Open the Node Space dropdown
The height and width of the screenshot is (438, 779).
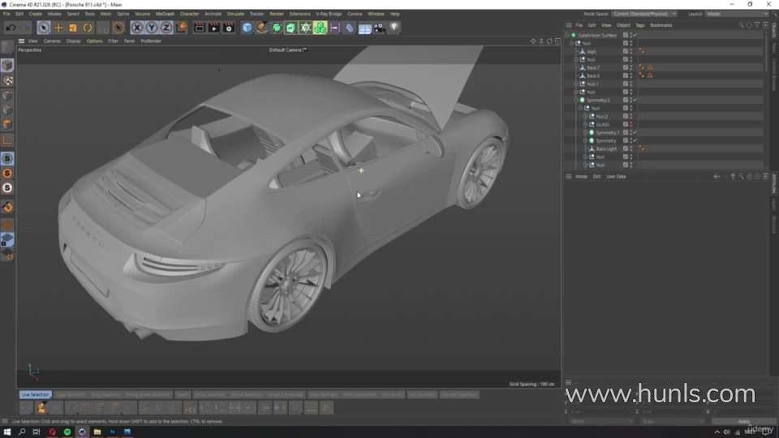click(x=645, y=14)
